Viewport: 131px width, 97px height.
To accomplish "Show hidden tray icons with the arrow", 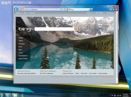I will coord(110,96).
